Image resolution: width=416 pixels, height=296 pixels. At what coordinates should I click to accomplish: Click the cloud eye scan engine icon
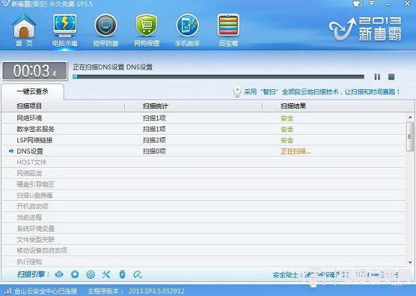pos(59,274)
